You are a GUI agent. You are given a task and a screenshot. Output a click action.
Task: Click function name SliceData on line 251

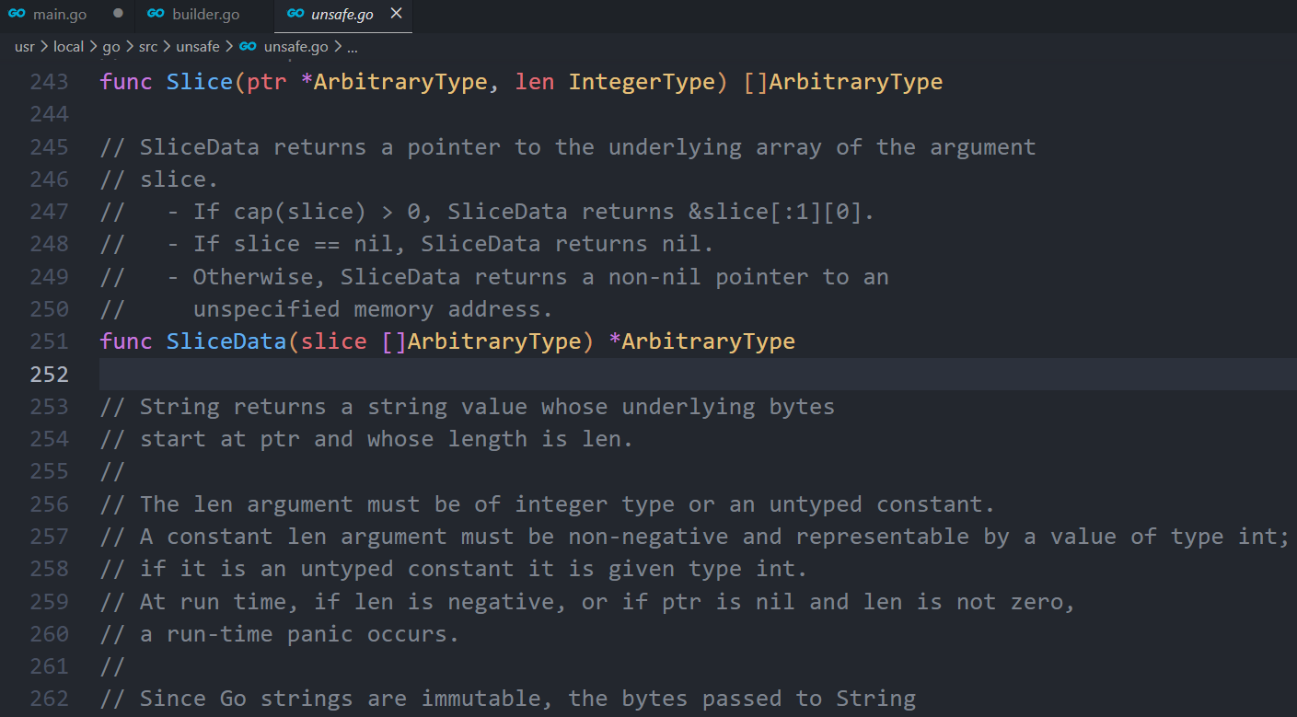click(226, 341)
